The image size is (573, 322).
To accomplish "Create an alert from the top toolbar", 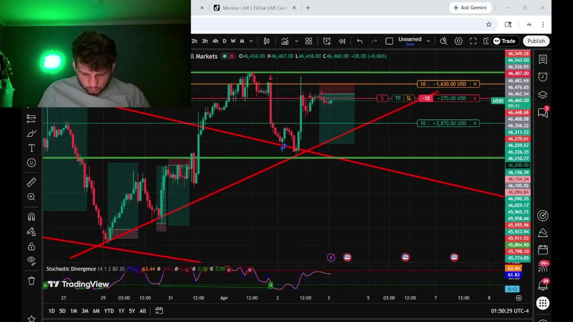I will (x=327, y=41).
